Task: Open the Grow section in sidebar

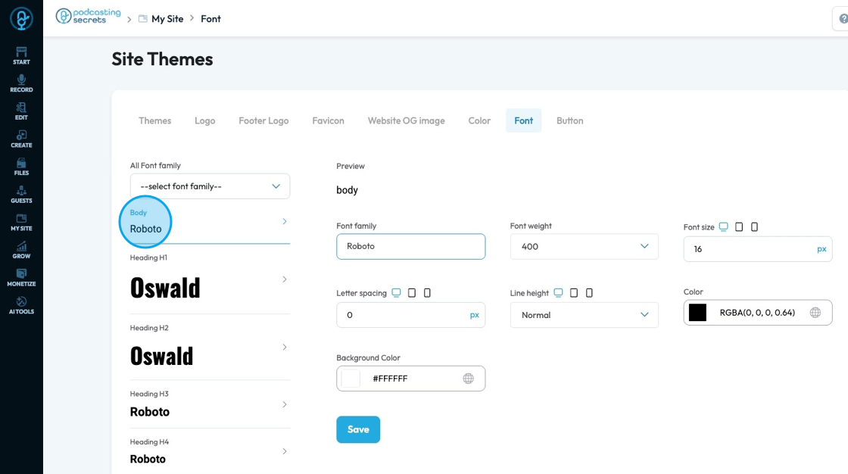Action: pyautogui.click(x=22, y=250)
